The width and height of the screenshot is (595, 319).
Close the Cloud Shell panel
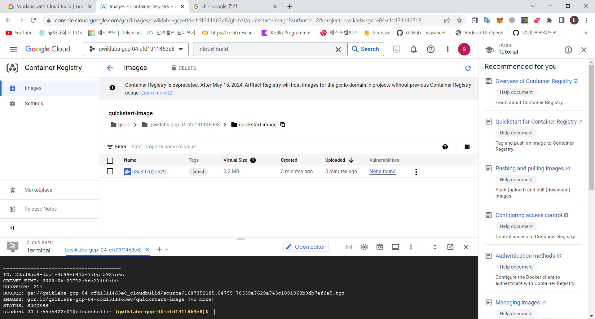[466, 247]
